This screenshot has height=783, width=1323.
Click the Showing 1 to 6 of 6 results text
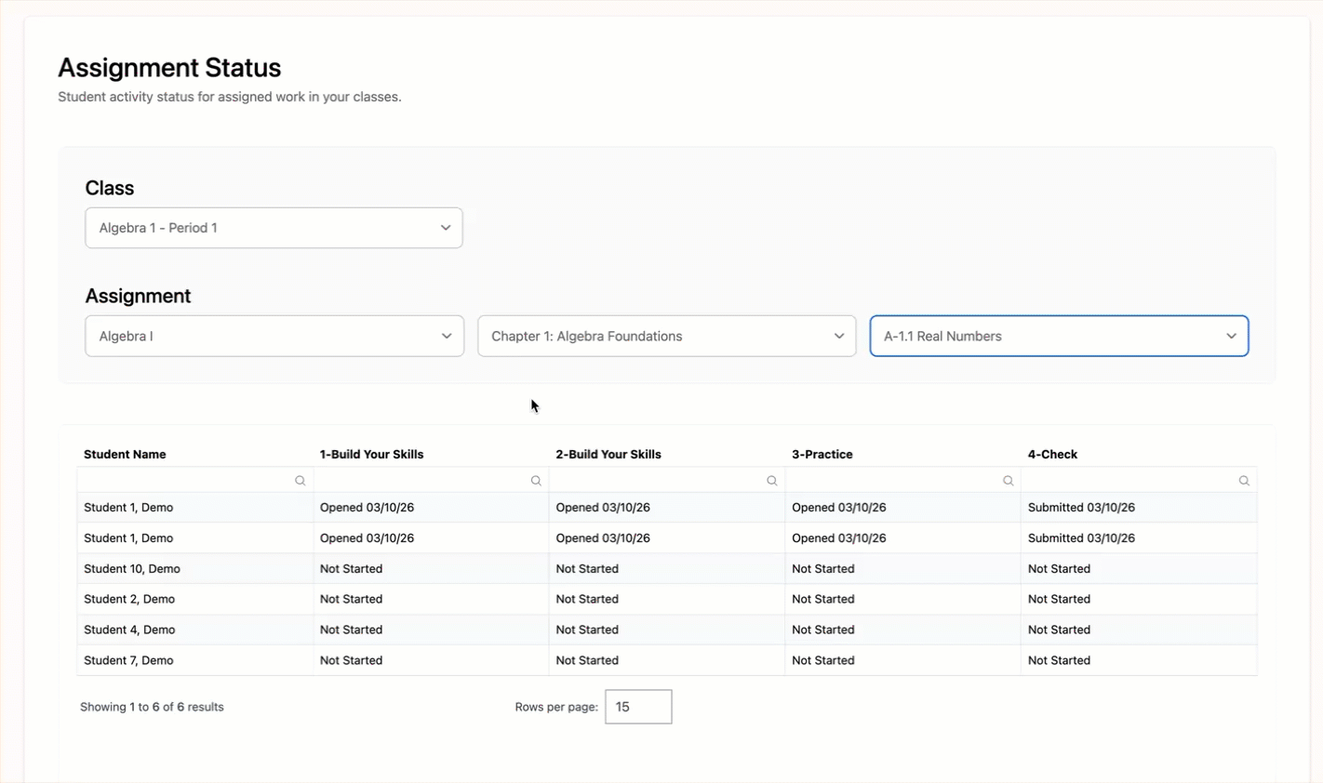(152, 707)
